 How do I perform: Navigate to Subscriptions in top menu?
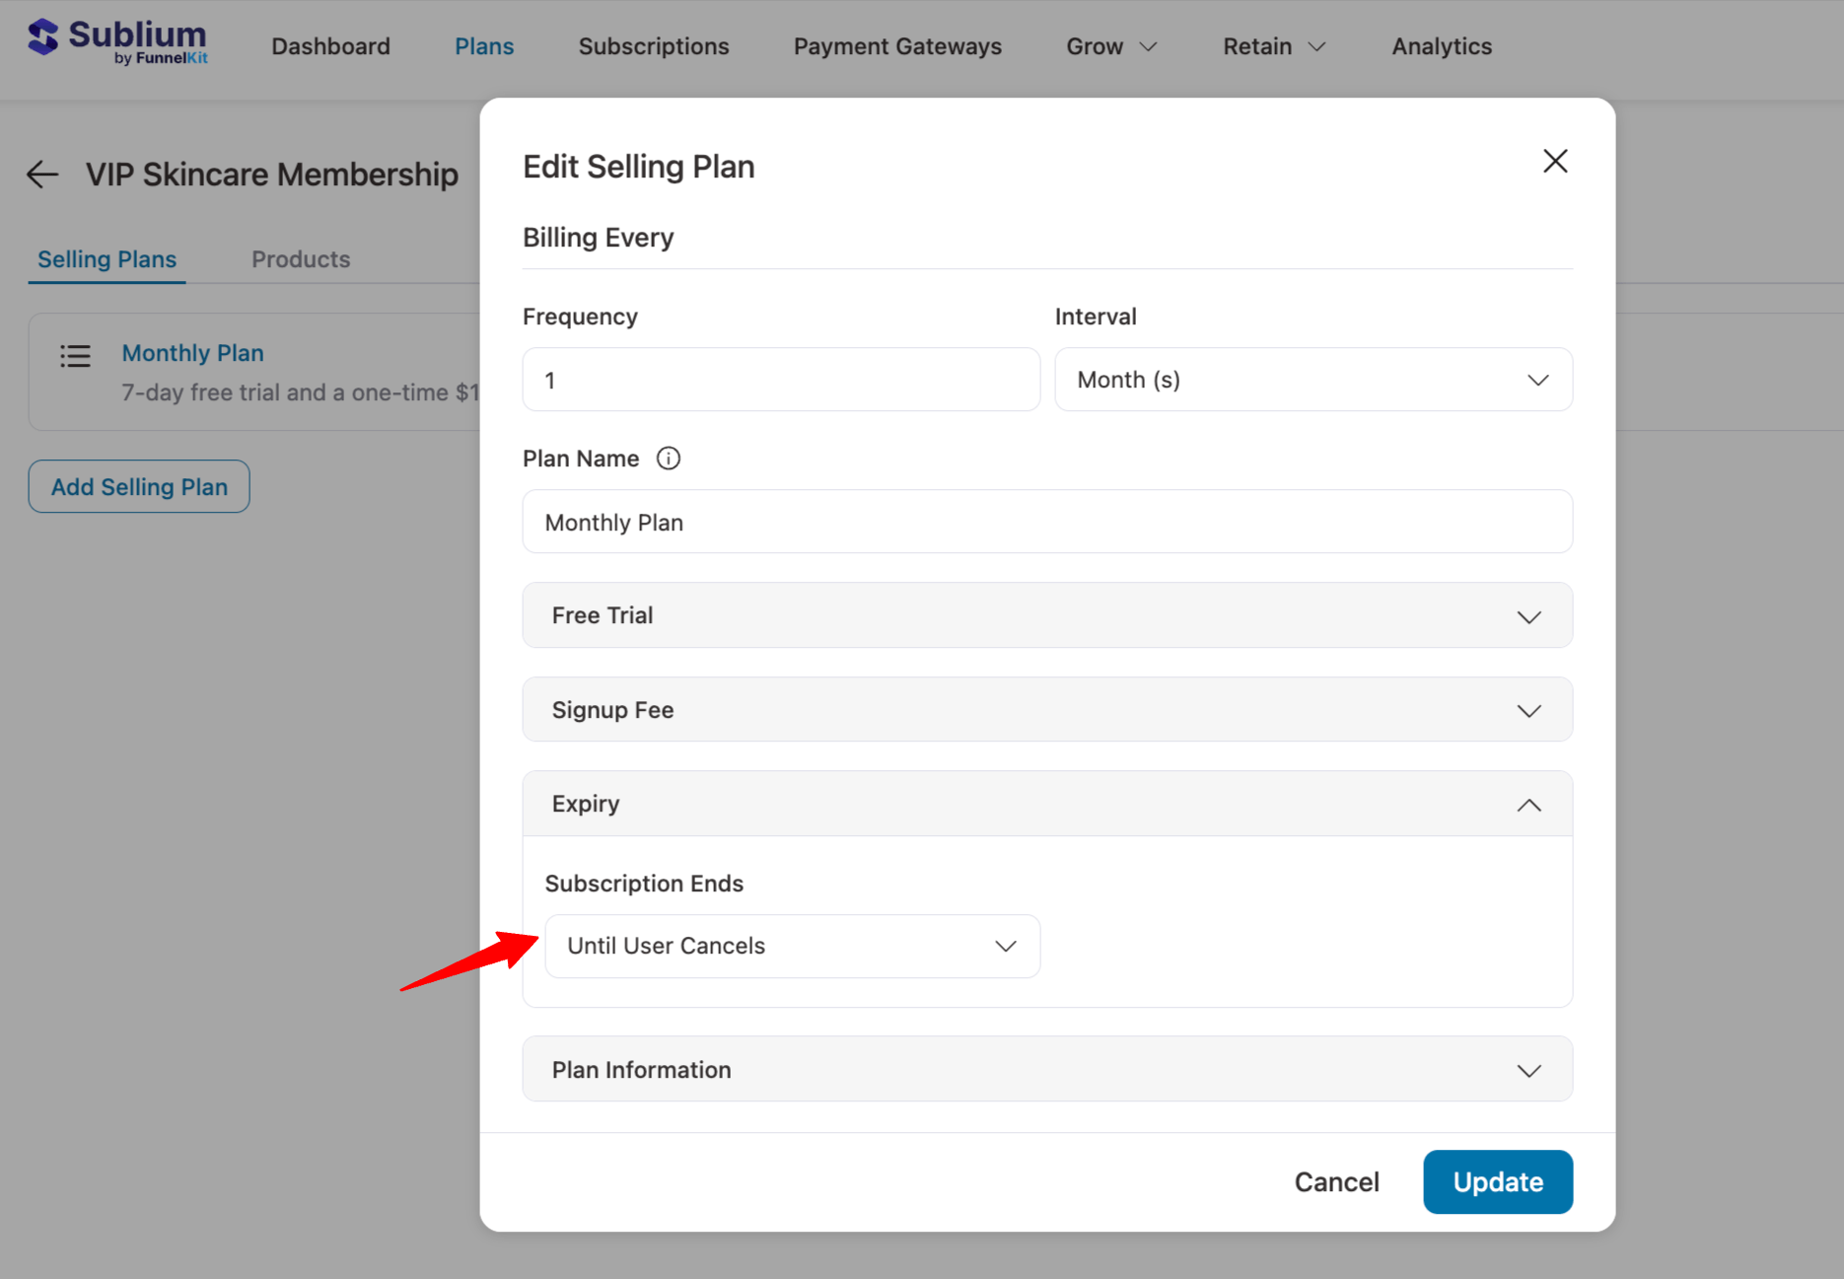(654, 46)
